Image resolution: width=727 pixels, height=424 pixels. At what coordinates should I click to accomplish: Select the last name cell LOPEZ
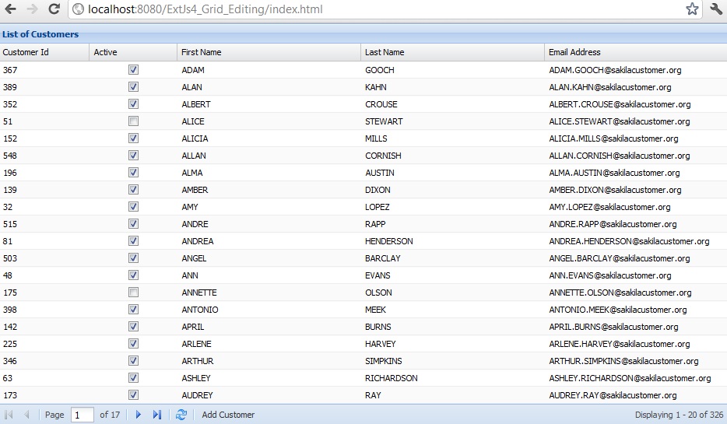pos(377,207)
